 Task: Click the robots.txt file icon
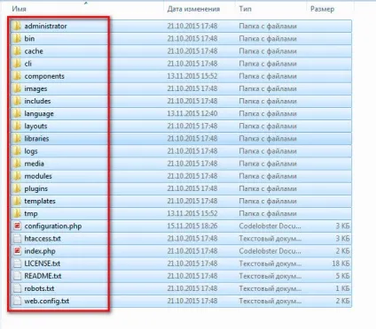pyautogui.click(x=17, y=288)
